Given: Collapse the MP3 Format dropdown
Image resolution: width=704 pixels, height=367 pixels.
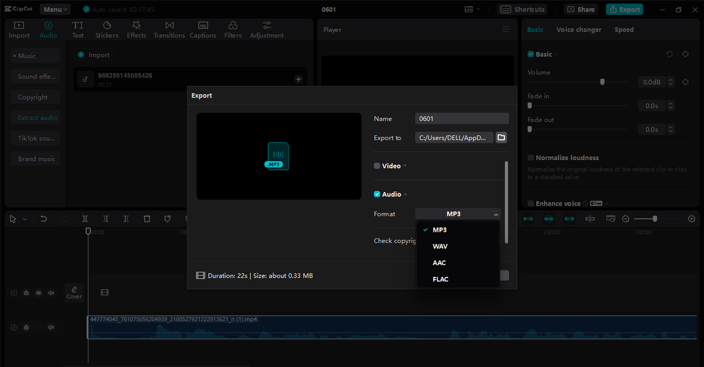Looking at the screenshot, I should (x=458, y=214).
